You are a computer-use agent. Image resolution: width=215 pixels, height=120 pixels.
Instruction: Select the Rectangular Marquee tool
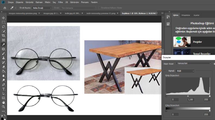[x=4, y=22]
